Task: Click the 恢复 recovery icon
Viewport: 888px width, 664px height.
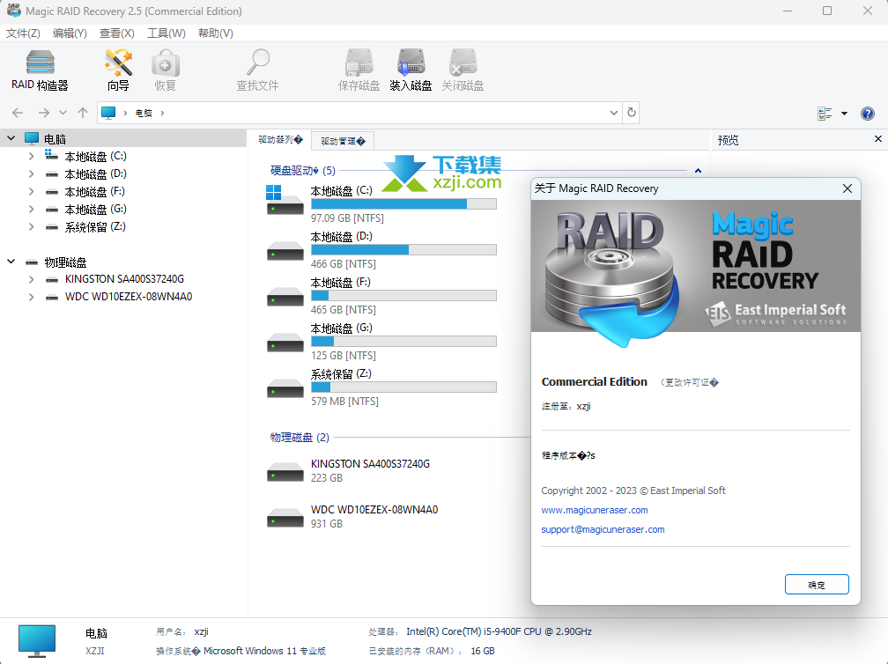Action: click(x=166, y=70)
